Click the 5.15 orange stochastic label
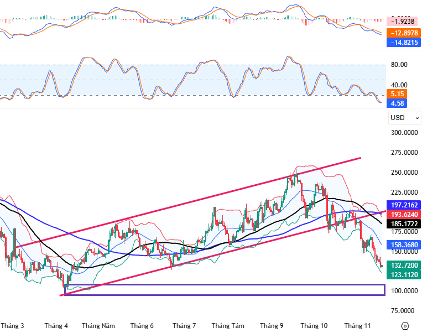This screenshot has width=422, height=333. [398, 94]
